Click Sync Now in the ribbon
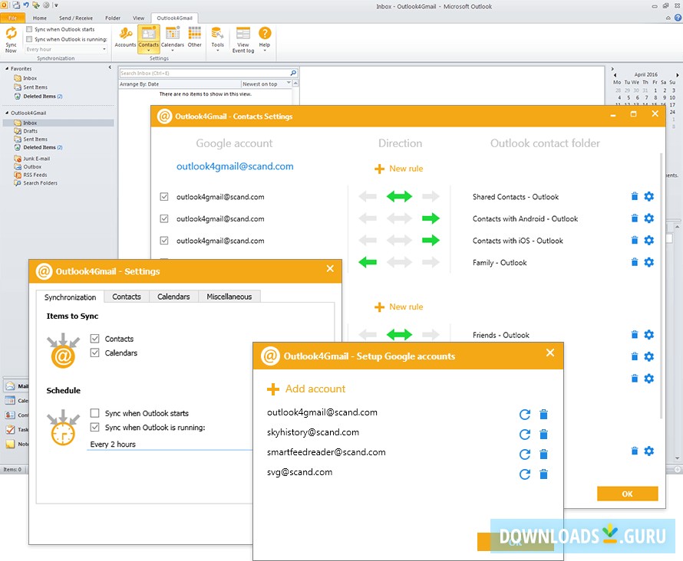Viewport: 683px width, 561px height. point(11,37)
